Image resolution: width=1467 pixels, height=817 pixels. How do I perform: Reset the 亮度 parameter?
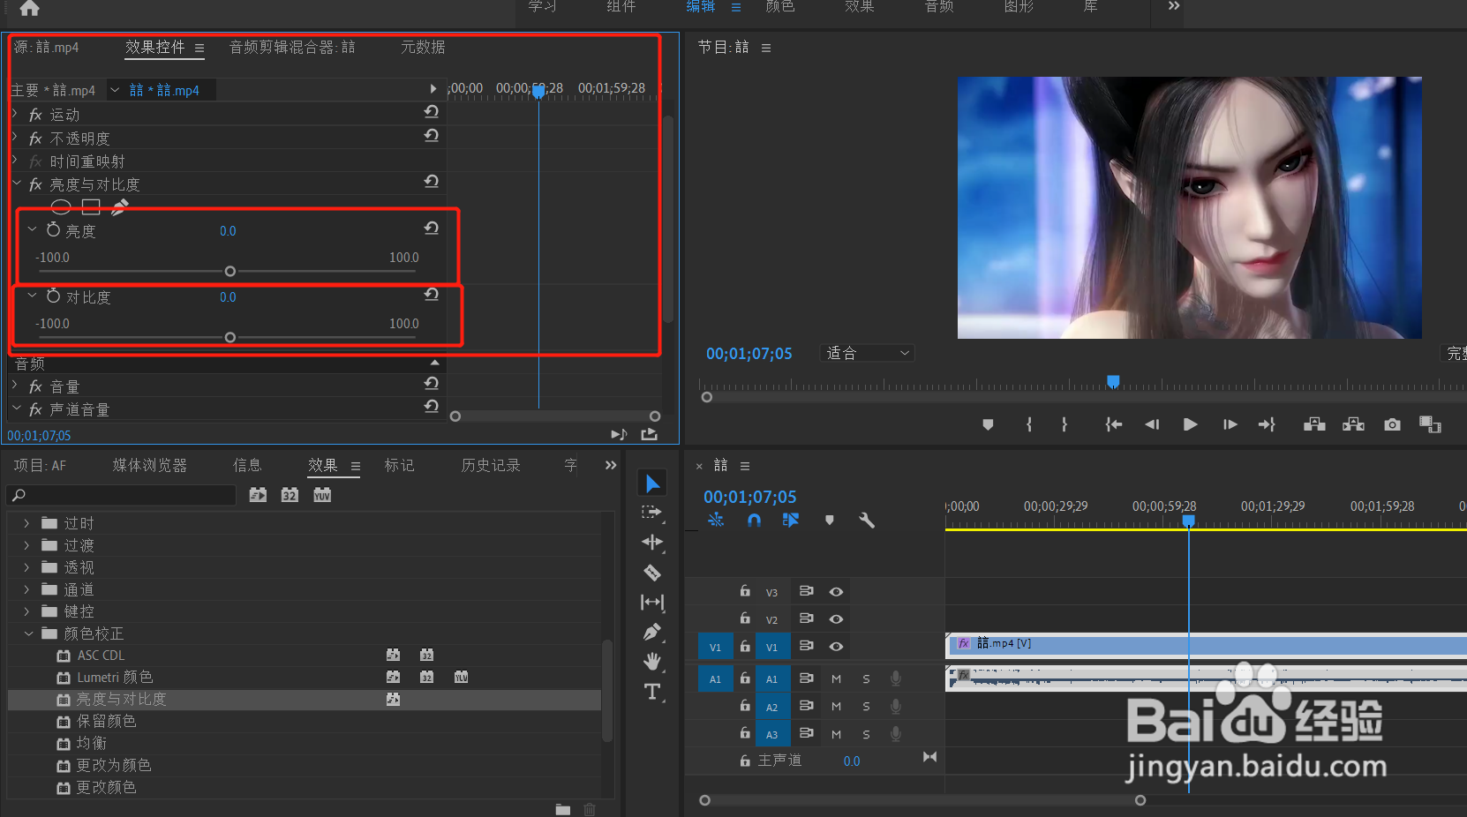coord(432,229)
